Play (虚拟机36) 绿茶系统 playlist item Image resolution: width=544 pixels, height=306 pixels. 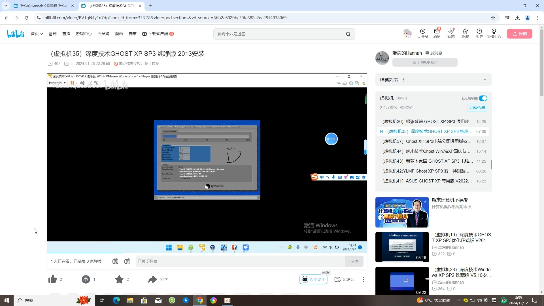point(433,122)
